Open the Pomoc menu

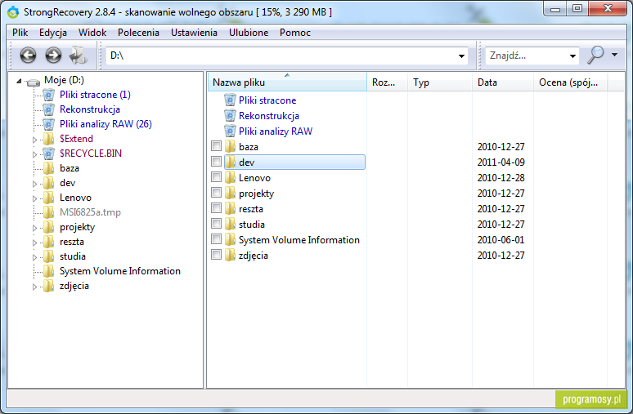[294, 33]
